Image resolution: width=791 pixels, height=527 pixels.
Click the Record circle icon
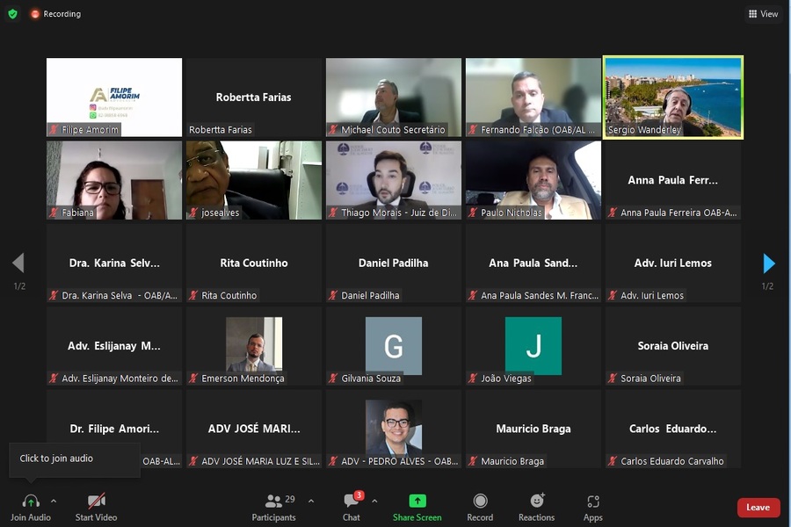480,501
